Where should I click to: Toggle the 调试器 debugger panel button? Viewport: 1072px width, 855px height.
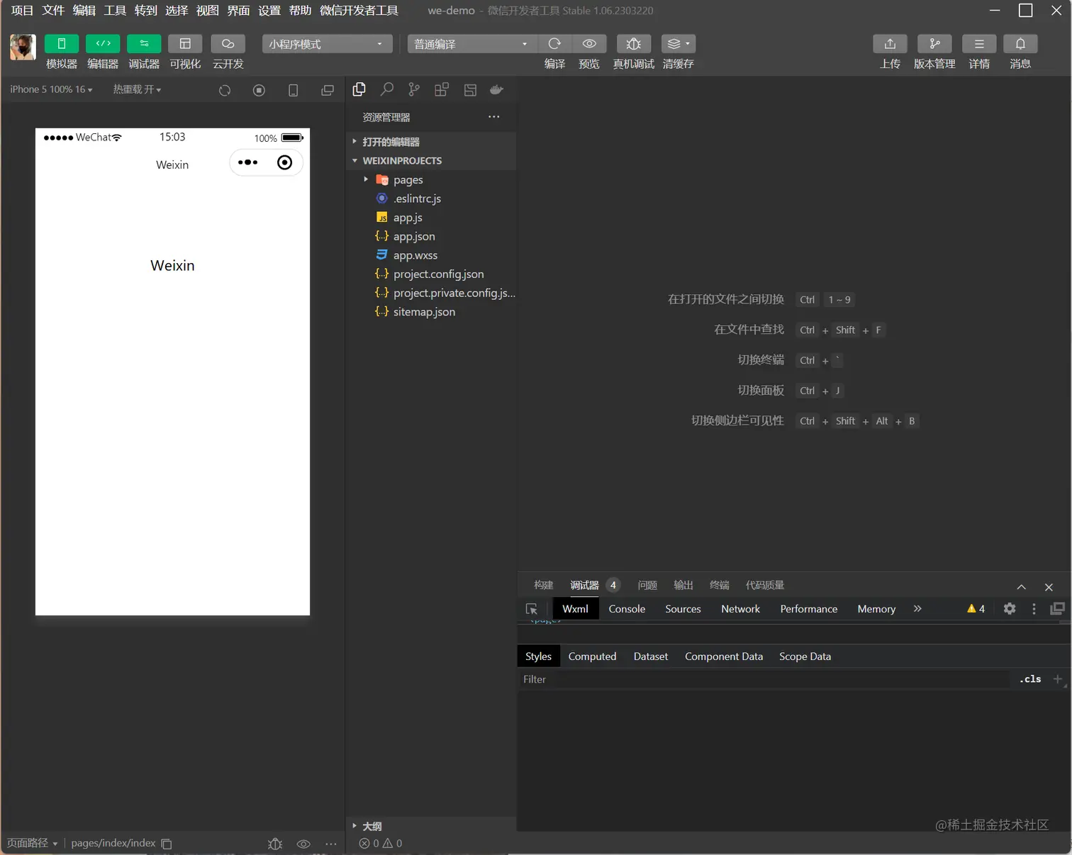pyautogui.click(x=144, y=44)
